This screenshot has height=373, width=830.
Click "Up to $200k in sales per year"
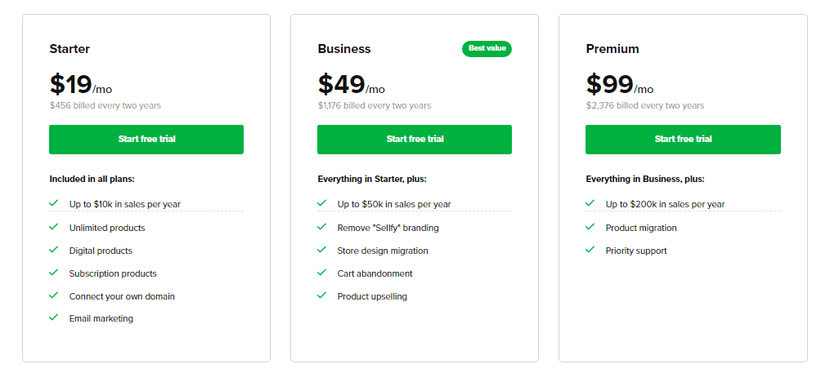[x=665, y=204]
